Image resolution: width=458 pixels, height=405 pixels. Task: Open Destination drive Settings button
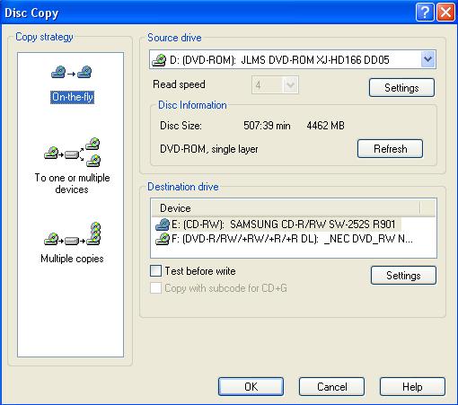coord(403,275)
